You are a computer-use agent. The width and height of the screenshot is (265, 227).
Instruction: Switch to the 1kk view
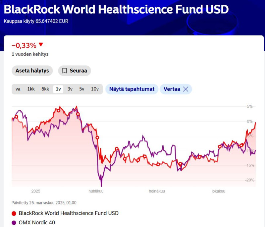point(30,89)
